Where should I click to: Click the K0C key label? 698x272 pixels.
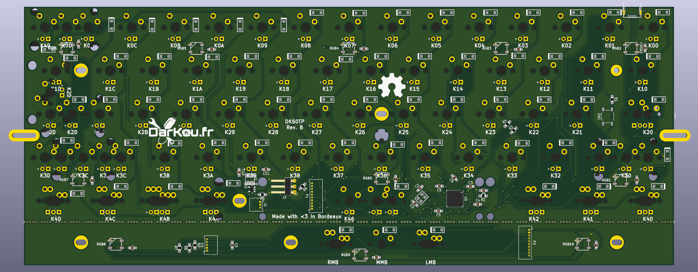pos(132,45)
